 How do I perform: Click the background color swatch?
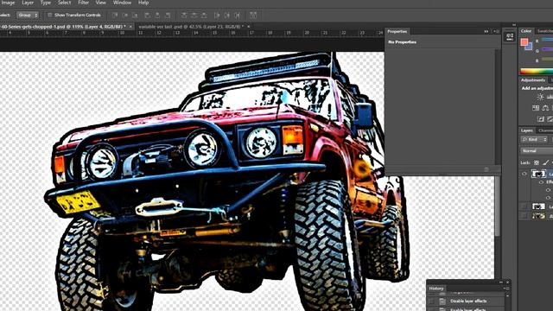click(529, 47)
